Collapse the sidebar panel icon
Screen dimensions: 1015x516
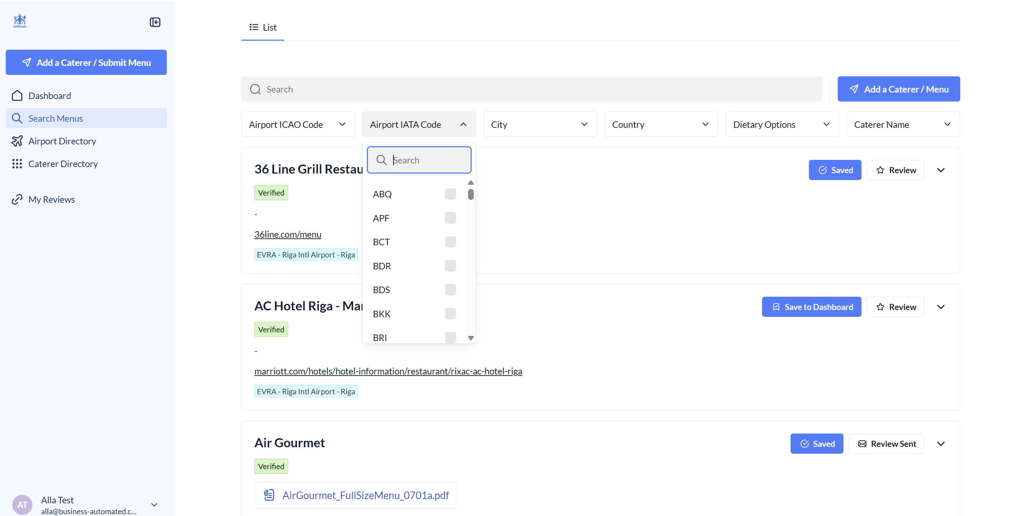[155, 22]
